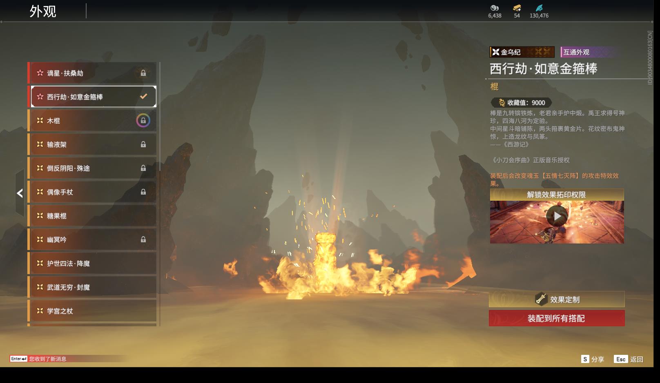
Task: Collapse the skin list with left arrow
Action: [20, 193]
